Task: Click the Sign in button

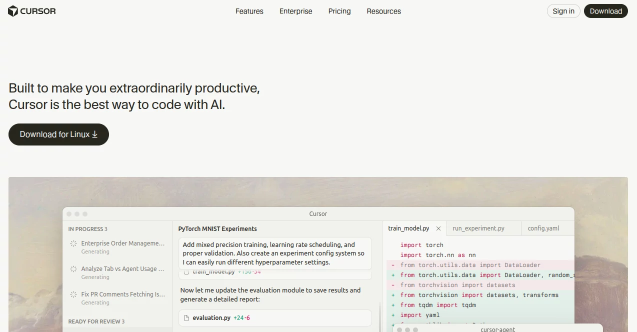Action: 563,10
